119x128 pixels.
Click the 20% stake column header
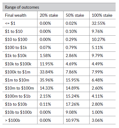pos(49,15)
